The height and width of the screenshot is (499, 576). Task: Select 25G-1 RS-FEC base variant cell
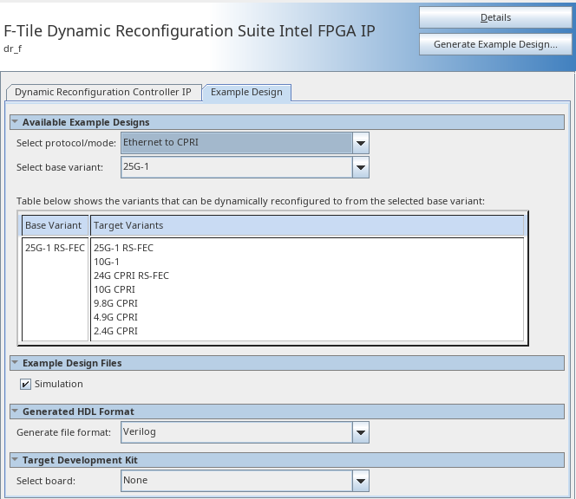click(x=55, y=248)
